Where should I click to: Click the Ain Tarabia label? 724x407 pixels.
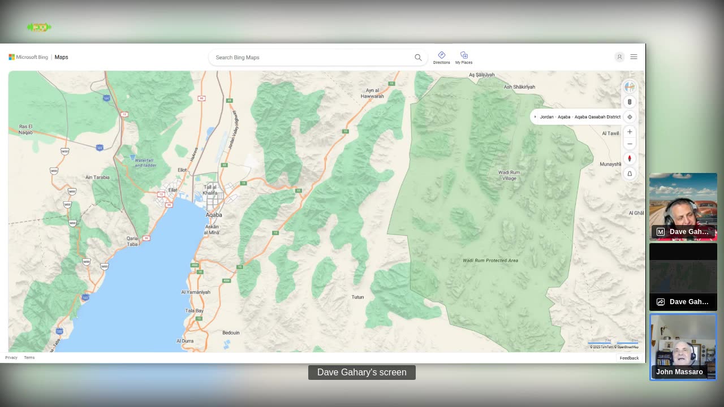[x=97, y=177]
